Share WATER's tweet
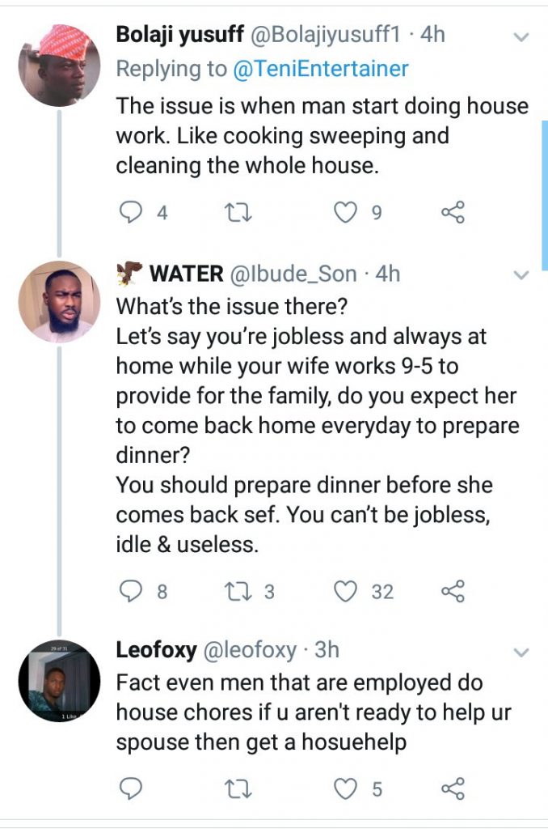548x829 pixels. pyautogui.click(x=453, y=592)
